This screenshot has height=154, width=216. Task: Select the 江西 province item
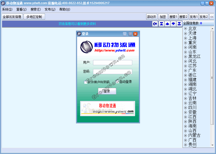193,117
